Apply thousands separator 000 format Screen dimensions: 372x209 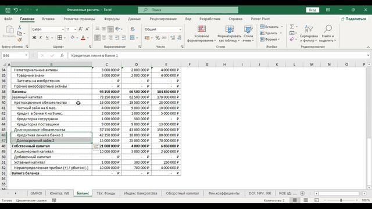164,38
